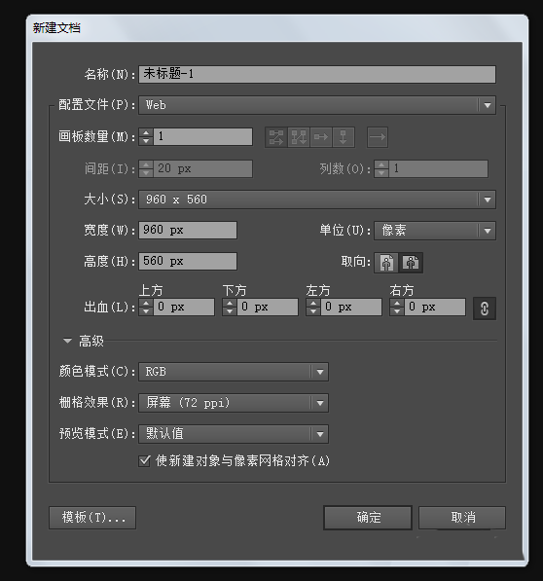Viewport: 543px width, 581px height.
Task: Toggle align new objects to pixel grid checkbox
Action: [x=144, y=461]
